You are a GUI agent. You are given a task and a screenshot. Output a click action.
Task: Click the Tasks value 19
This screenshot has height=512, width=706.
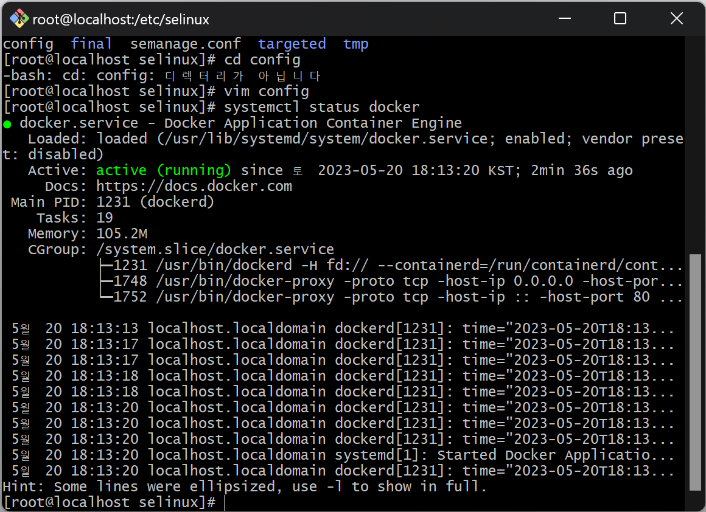point(105,218)
